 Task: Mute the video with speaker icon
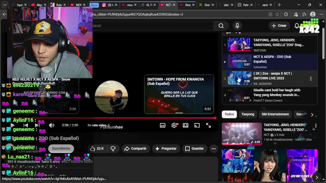(51, 125)
